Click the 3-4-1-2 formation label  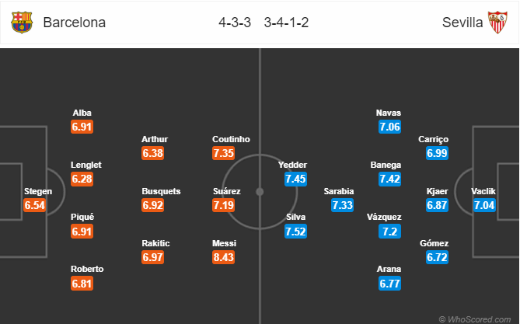pos(287,23)
